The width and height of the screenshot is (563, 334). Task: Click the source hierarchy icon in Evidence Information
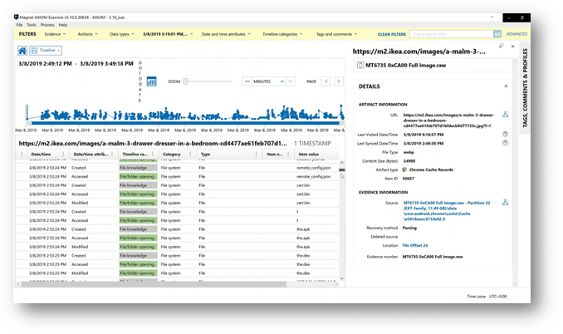pyautogui.click(x=506, y=202)
